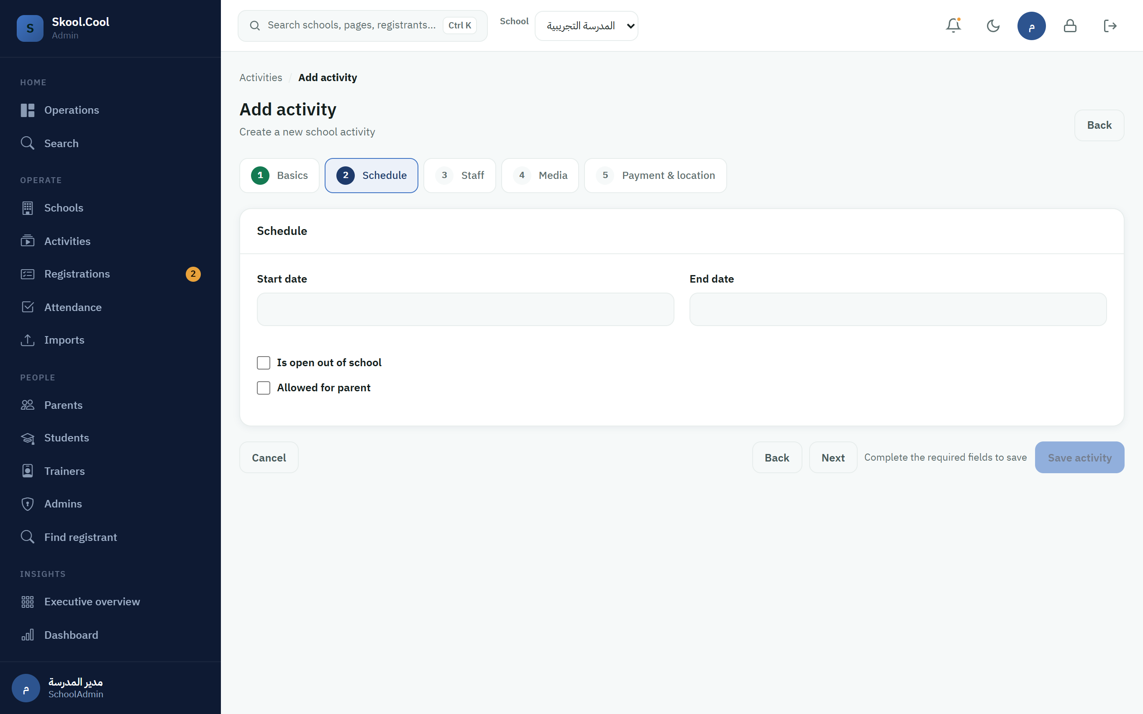Switch to the Staff step tab
The height and width of the screenshot is (714, 1143).
click(459, 175)
